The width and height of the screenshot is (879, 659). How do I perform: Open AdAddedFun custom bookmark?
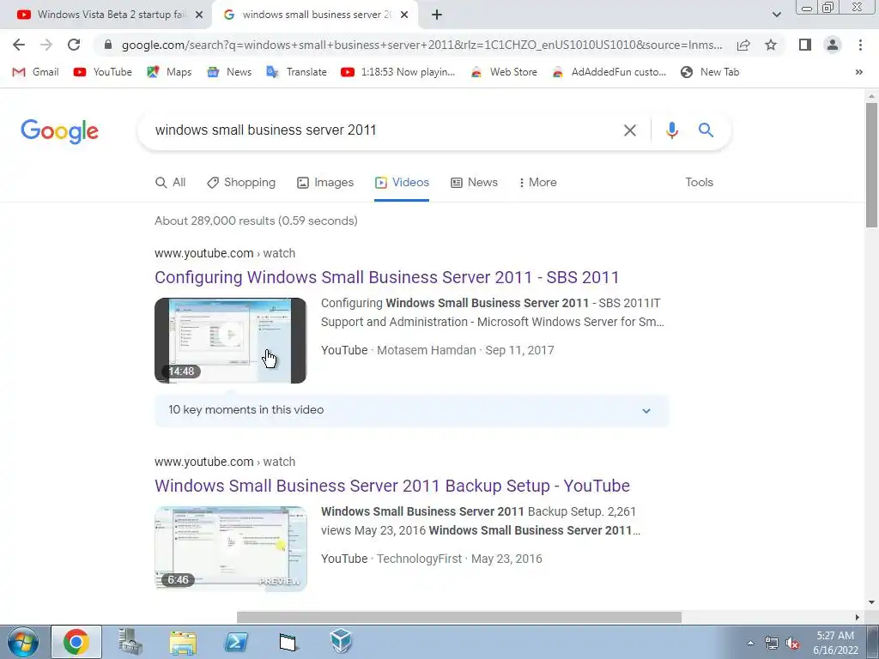(609, 72)
